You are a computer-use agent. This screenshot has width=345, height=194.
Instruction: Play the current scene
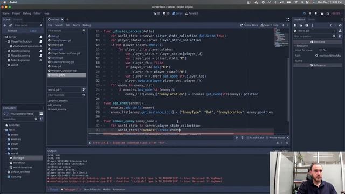322,13
